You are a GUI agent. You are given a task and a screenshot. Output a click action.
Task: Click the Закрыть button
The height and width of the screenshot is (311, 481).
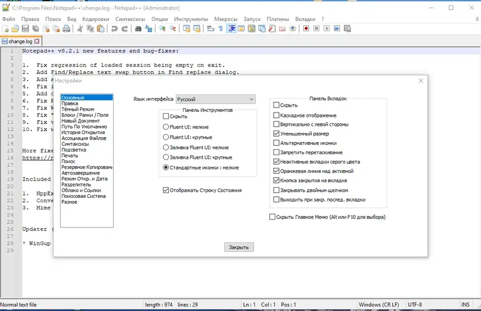(x=239, y=247)
